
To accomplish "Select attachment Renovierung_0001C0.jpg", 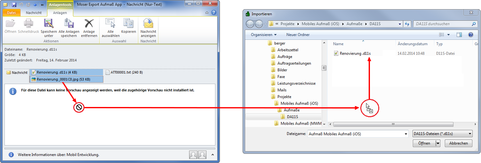I will click(67, 79).
